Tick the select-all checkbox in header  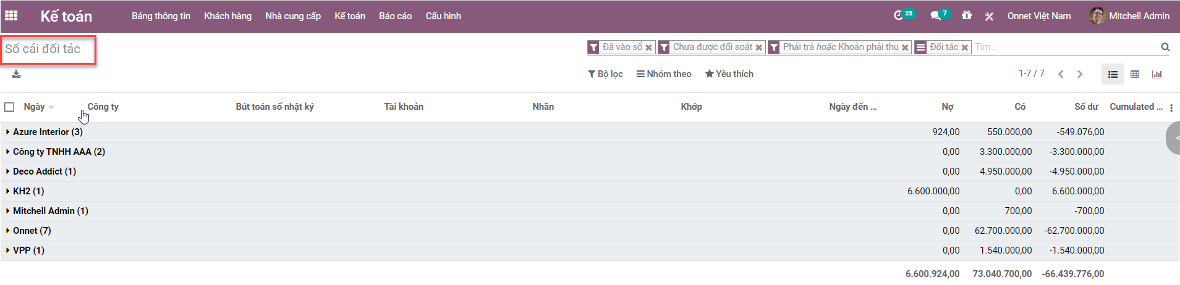point(9,107)
